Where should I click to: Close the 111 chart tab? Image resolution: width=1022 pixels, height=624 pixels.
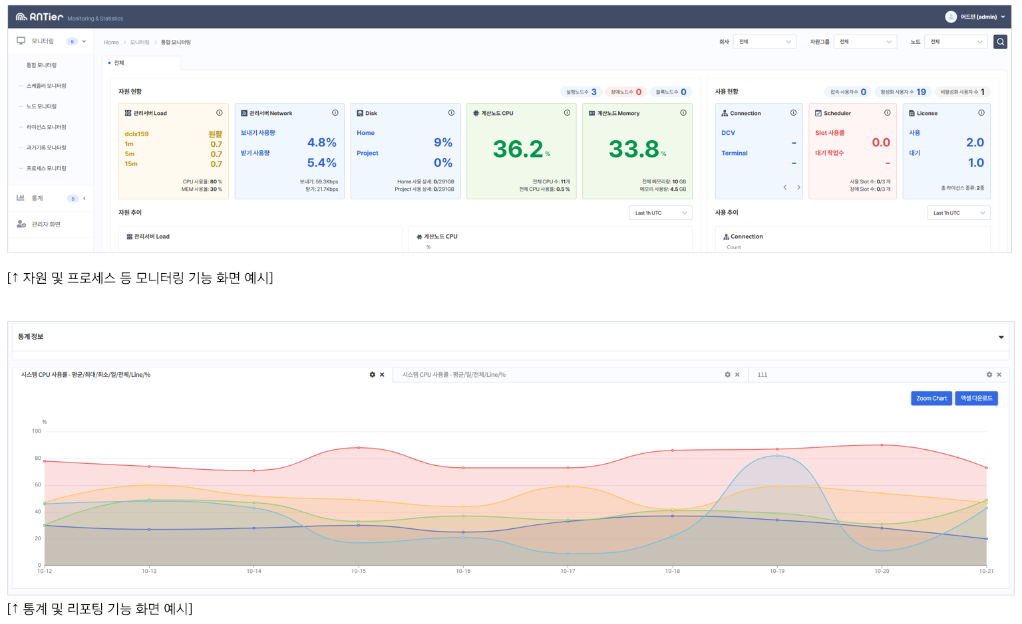tap(999, 375)
